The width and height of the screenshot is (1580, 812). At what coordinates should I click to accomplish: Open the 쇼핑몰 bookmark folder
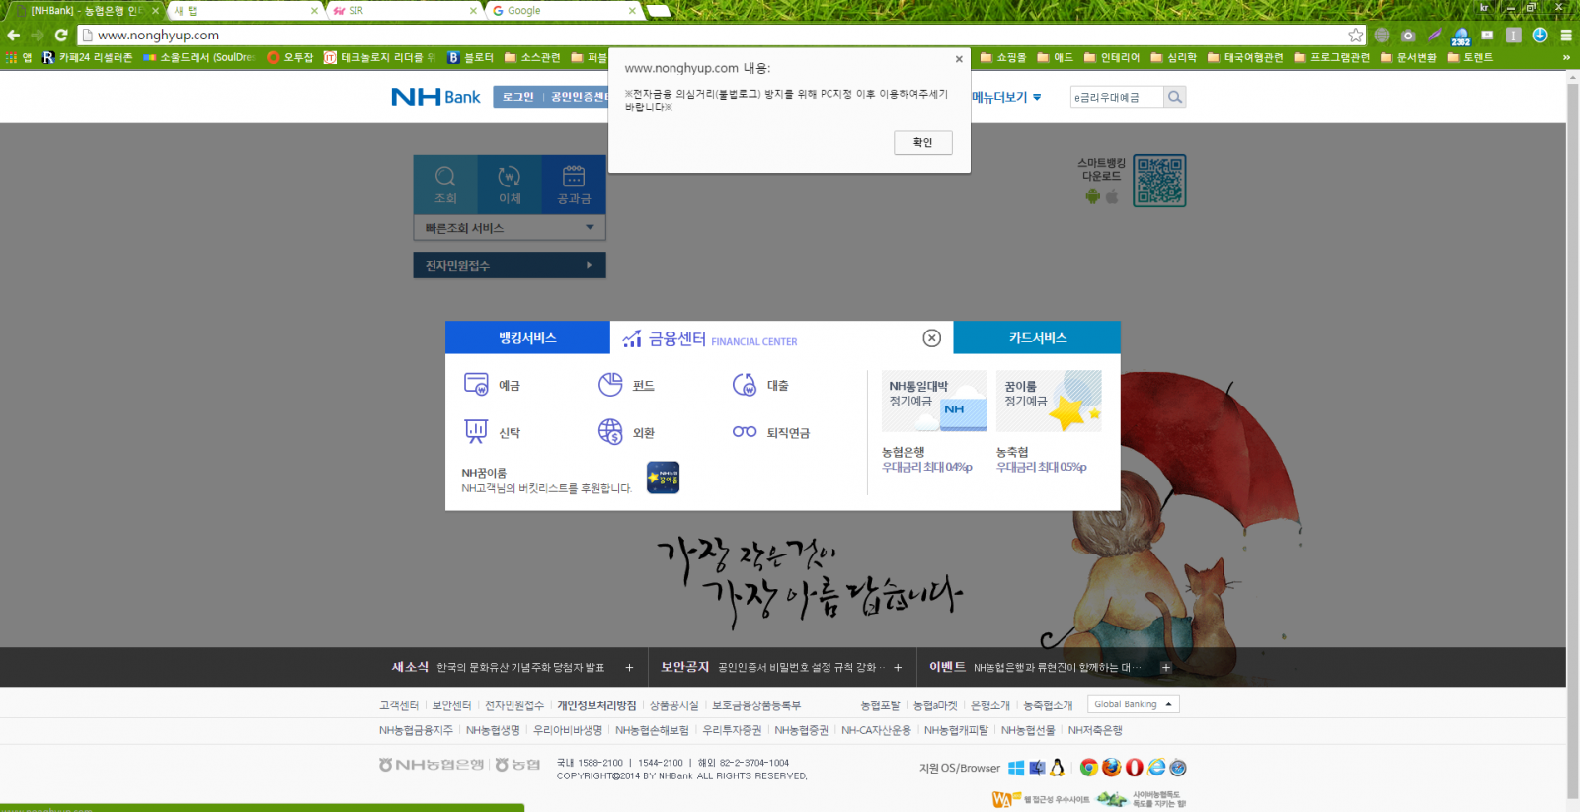coord(1003,57)
